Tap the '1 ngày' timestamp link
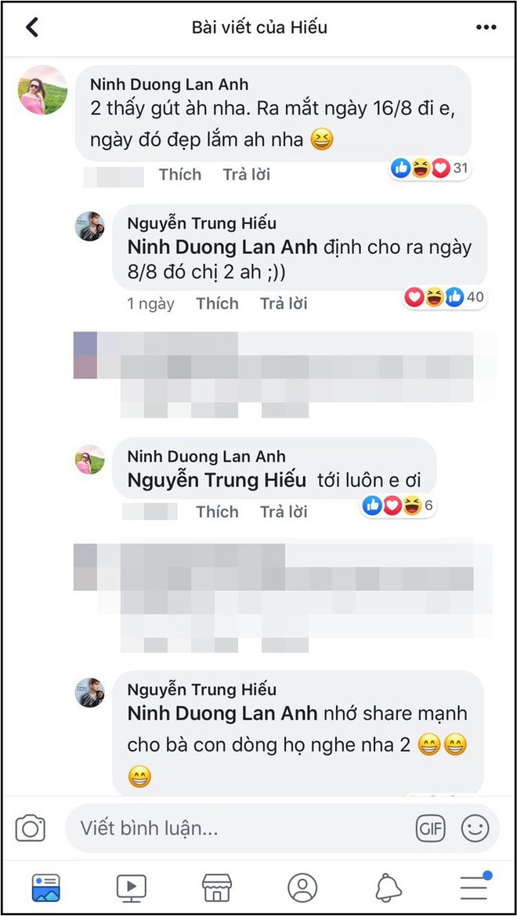Viewport: 517px width, 916px height. (150, 303)
